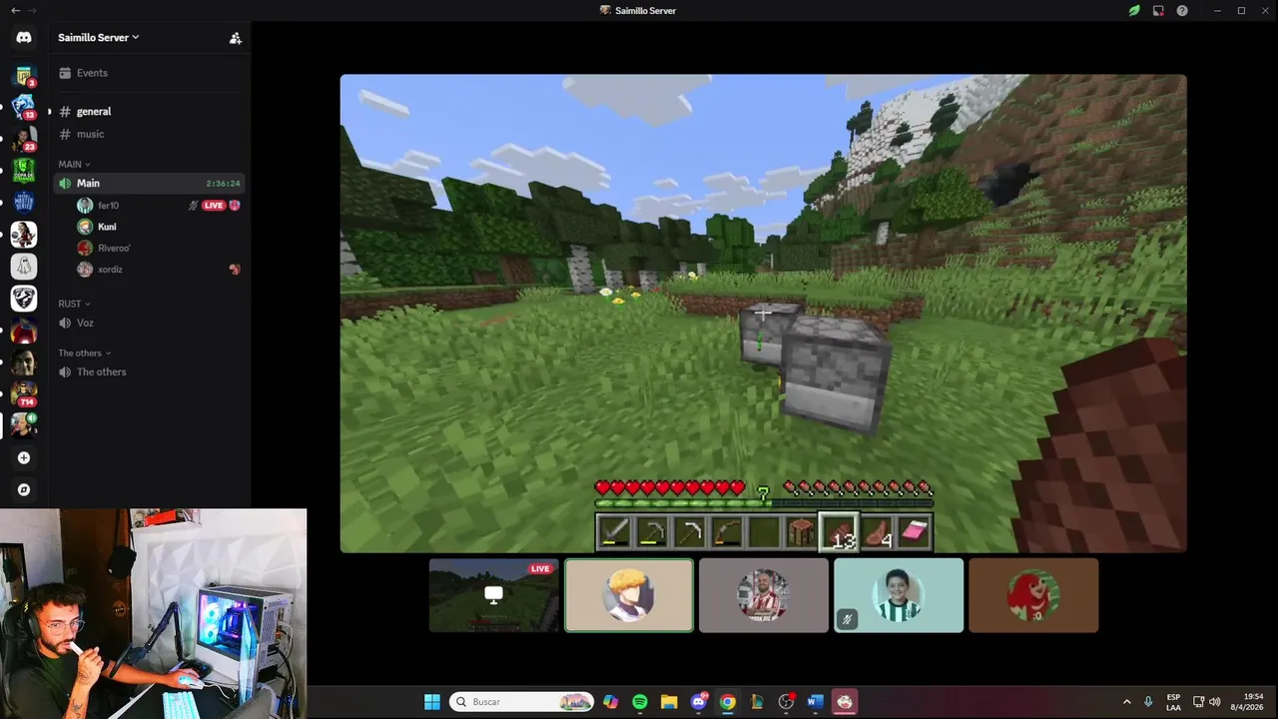Click the invite people icon next to the server name
The height and width of the screenshot is (719, 1278).
click(236, 38)
